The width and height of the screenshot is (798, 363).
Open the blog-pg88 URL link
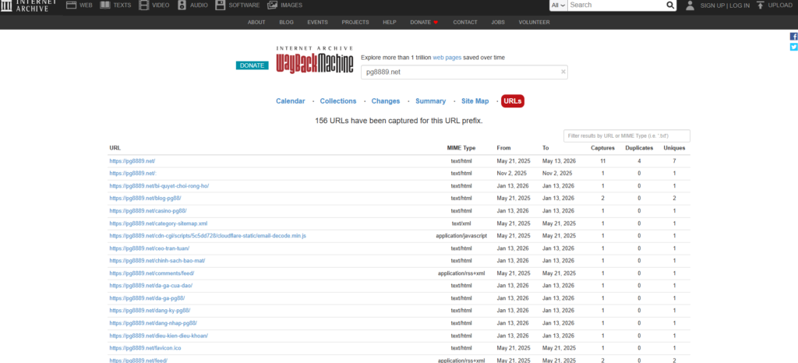145,199
